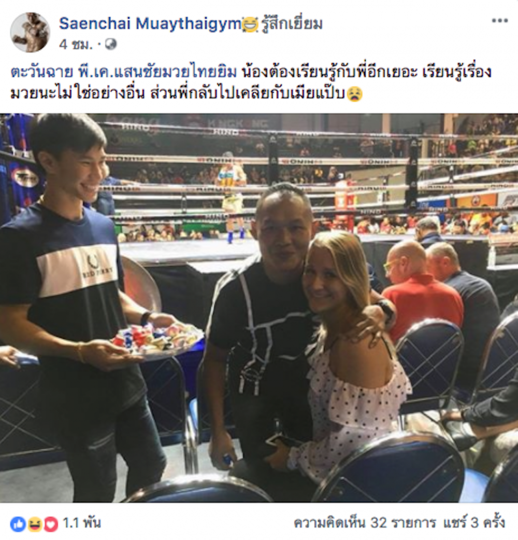Click the blue thumbs-up like reaction icon
Screen dimensions: 518x540
18,524
